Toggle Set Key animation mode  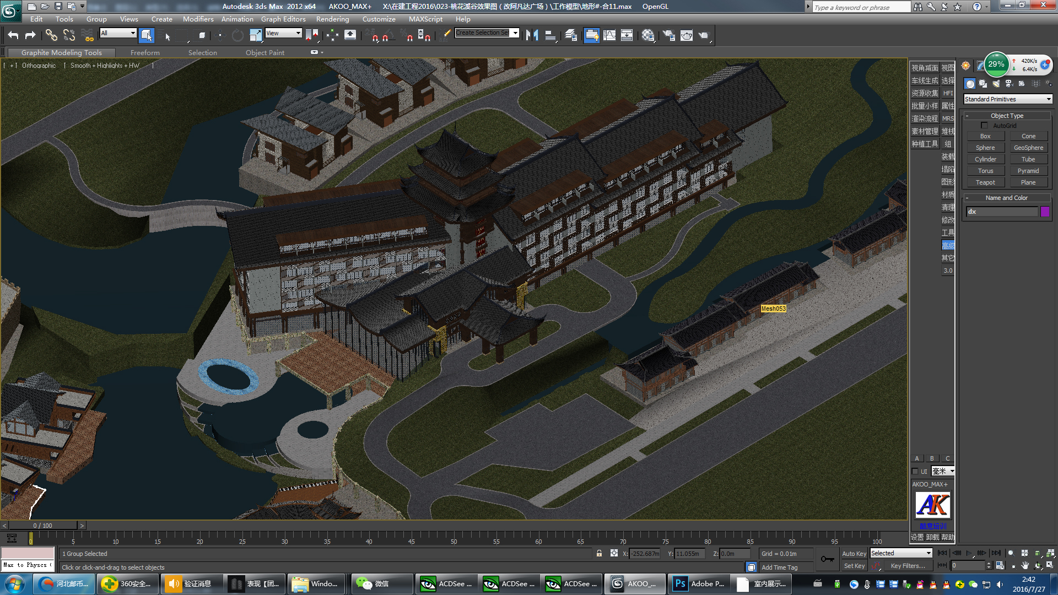click(x=854, y=566)
